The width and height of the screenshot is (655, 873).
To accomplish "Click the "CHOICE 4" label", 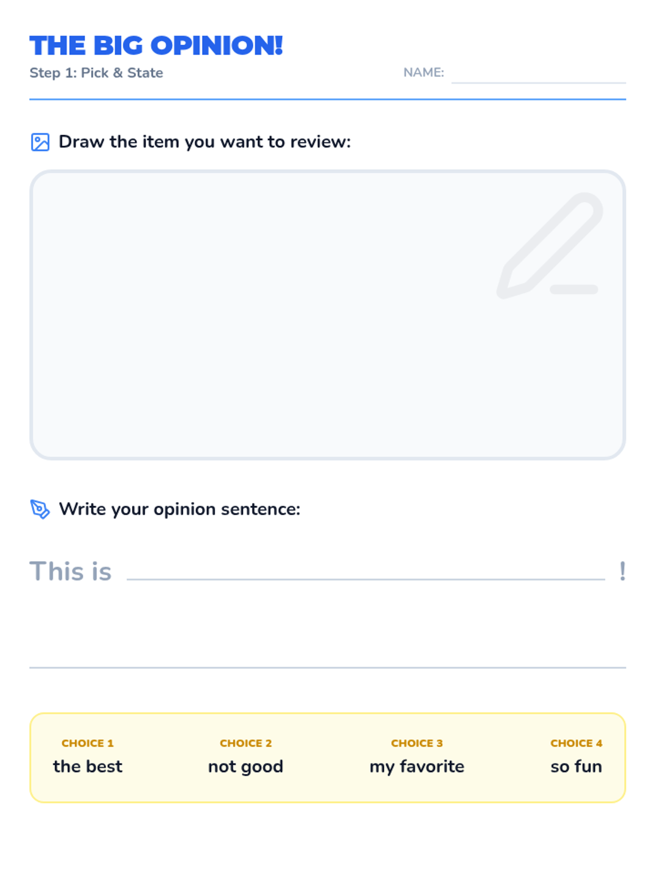I will (x=576, y=743).
